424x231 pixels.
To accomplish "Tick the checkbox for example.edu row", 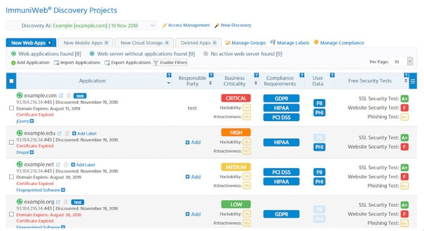I will click(11, 142).
